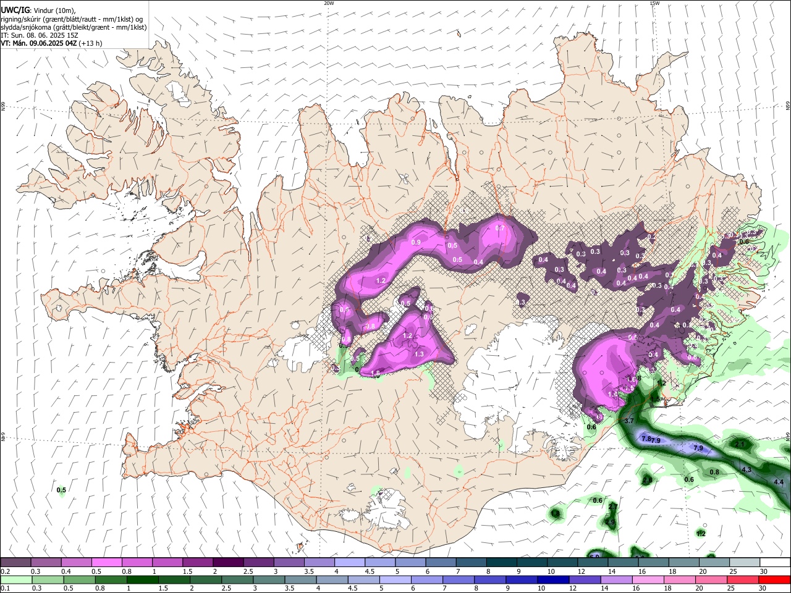The height and width of the screenshot is (593, 791).
Task: Click the 6.0 rain value offshore
Action: pos(594,557)
